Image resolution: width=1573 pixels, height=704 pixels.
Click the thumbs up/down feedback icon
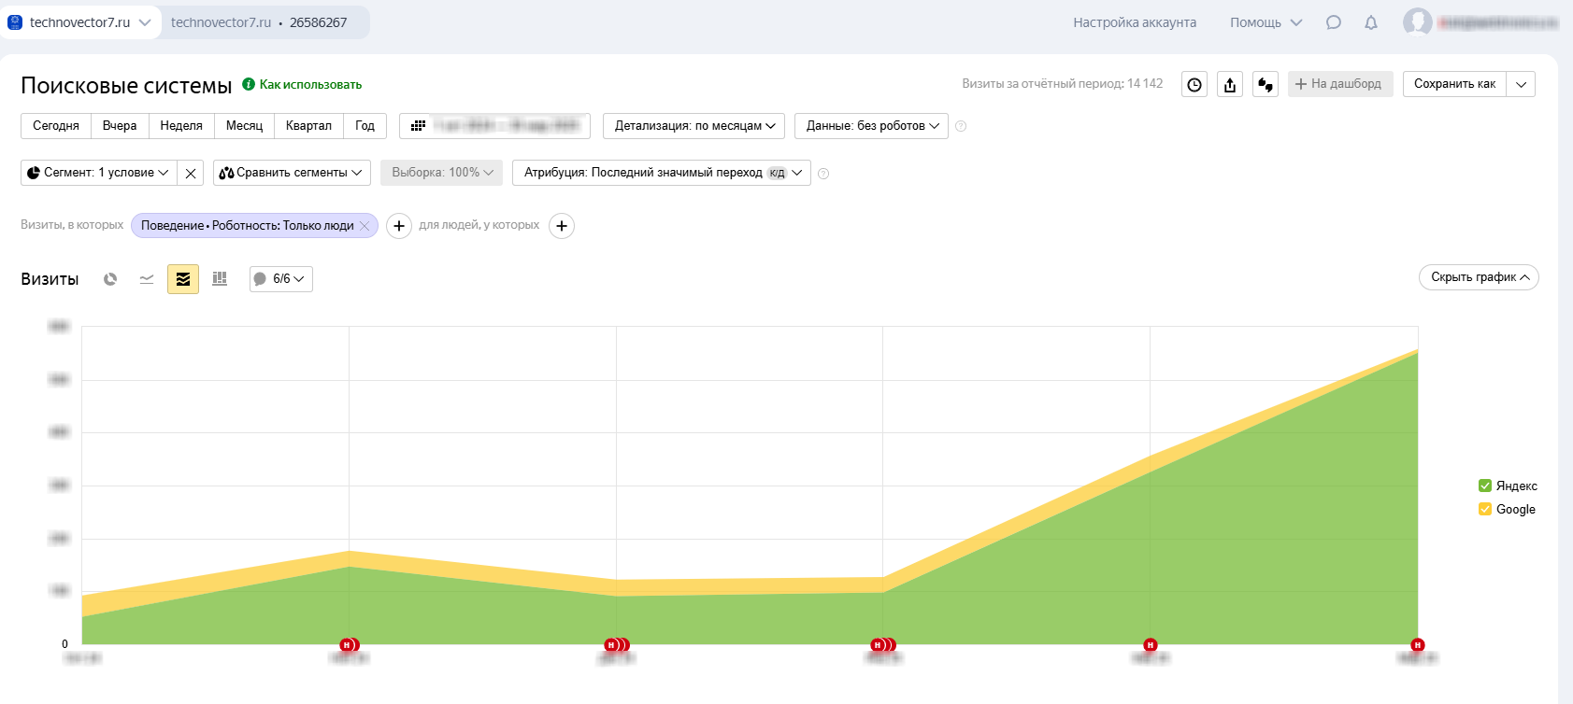pyautogui.click(x=1266, y=85)
